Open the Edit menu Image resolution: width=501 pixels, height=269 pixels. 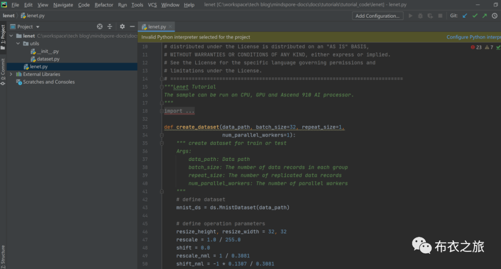pyautogui.click(x=28, y=5)
